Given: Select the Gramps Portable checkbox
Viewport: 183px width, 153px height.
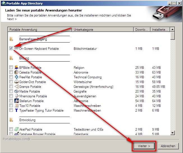Looking at the screenshot, I should click(11, 86).
